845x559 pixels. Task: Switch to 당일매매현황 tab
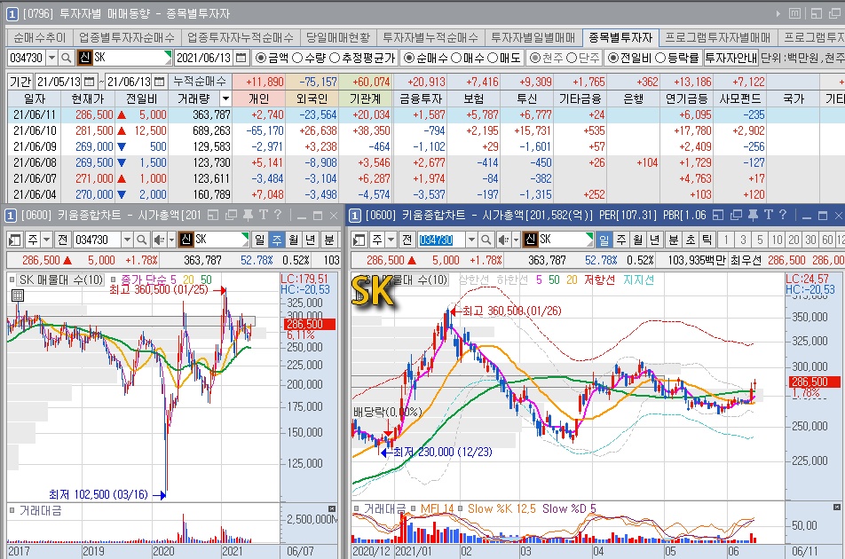338,37
